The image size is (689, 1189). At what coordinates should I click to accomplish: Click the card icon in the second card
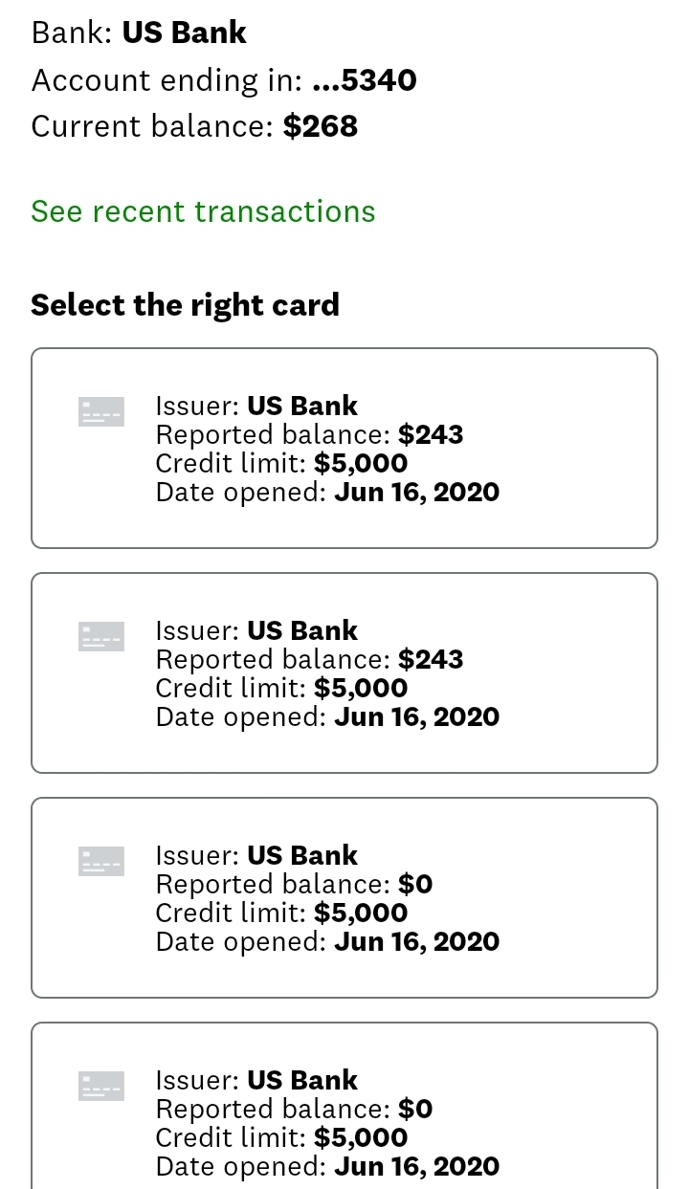[x=100, y=636]
